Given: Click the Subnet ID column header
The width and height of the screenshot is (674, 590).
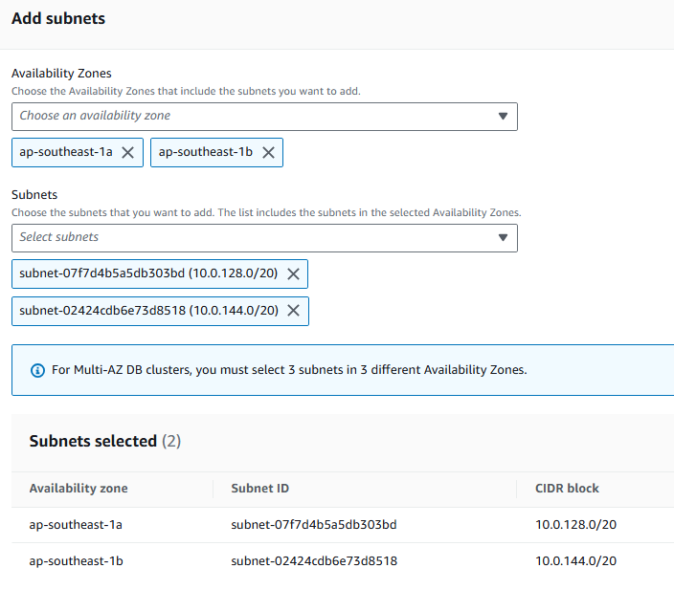Looking at the screenshot, I should coord(260,489).
